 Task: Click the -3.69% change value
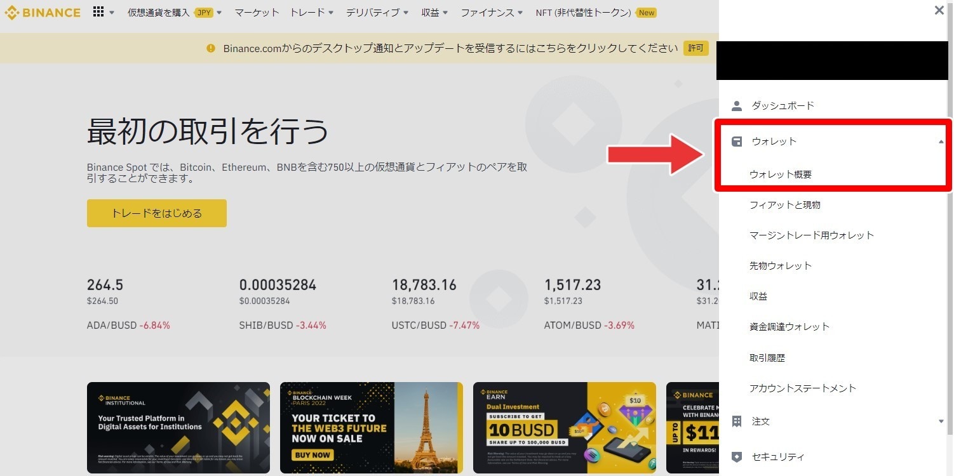(x=619, y=326)
